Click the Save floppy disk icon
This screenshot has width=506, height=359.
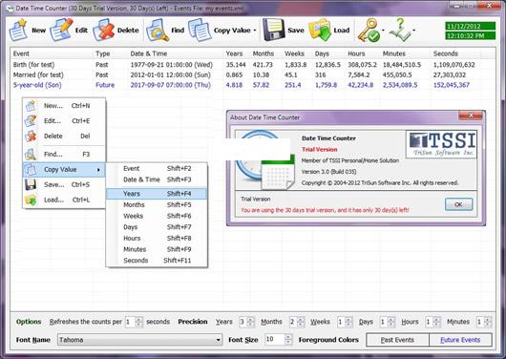pyautogui.click(x=274, y=30)
